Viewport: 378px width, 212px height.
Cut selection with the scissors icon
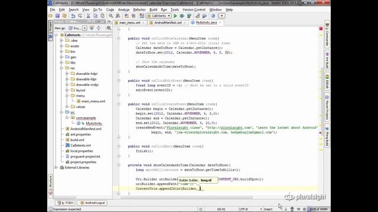(88, 16)
